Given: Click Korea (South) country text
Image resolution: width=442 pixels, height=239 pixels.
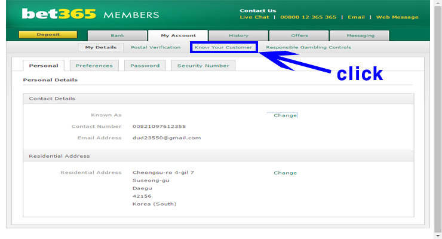Looking at the screenshot, I should pyautogui.click(x=155, y=204).
